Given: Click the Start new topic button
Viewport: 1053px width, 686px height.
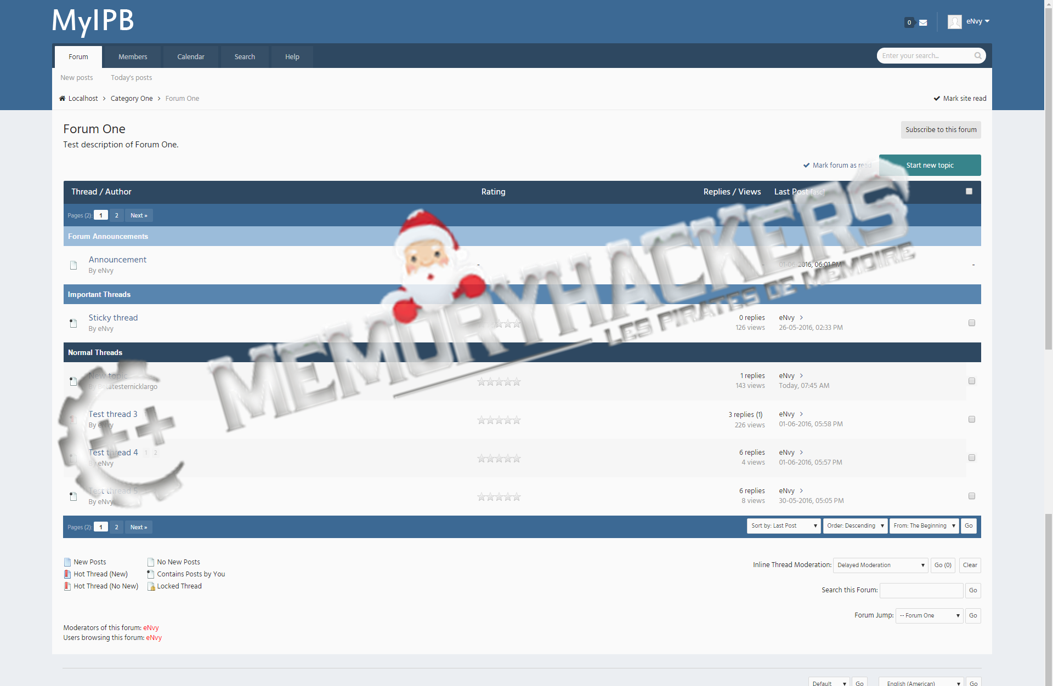Looking at the screenshot, I should coord(930,165).
